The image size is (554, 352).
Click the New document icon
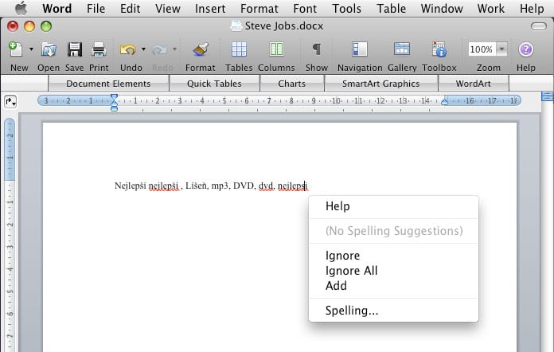pos(16,49)
